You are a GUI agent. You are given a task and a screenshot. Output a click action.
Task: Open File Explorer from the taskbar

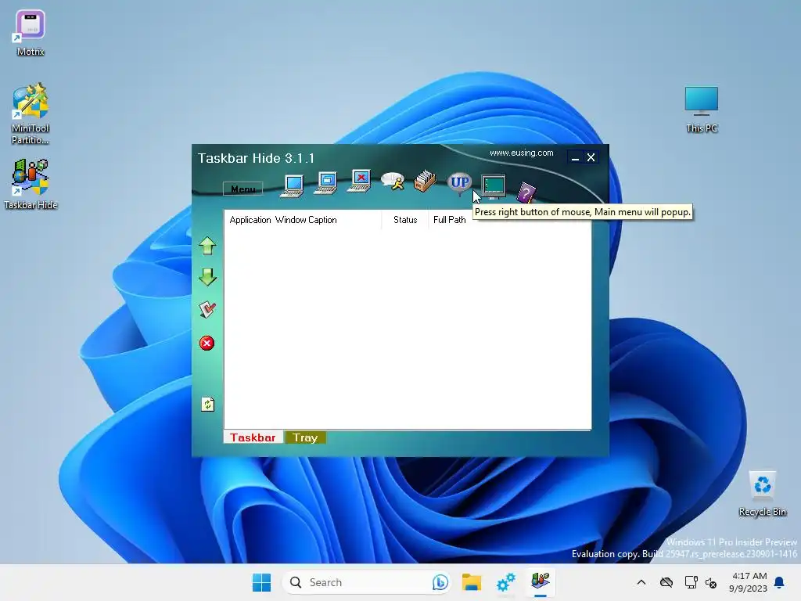click(x=472, y=582)
